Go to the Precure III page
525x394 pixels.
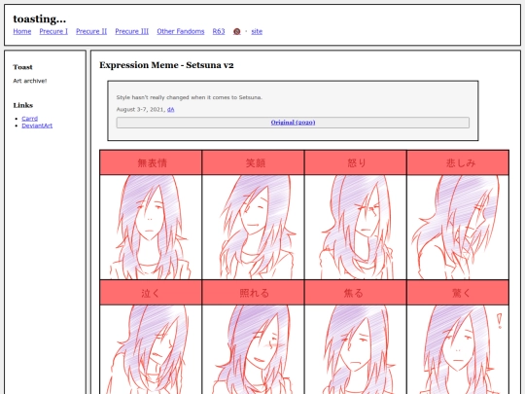point(132,31)
